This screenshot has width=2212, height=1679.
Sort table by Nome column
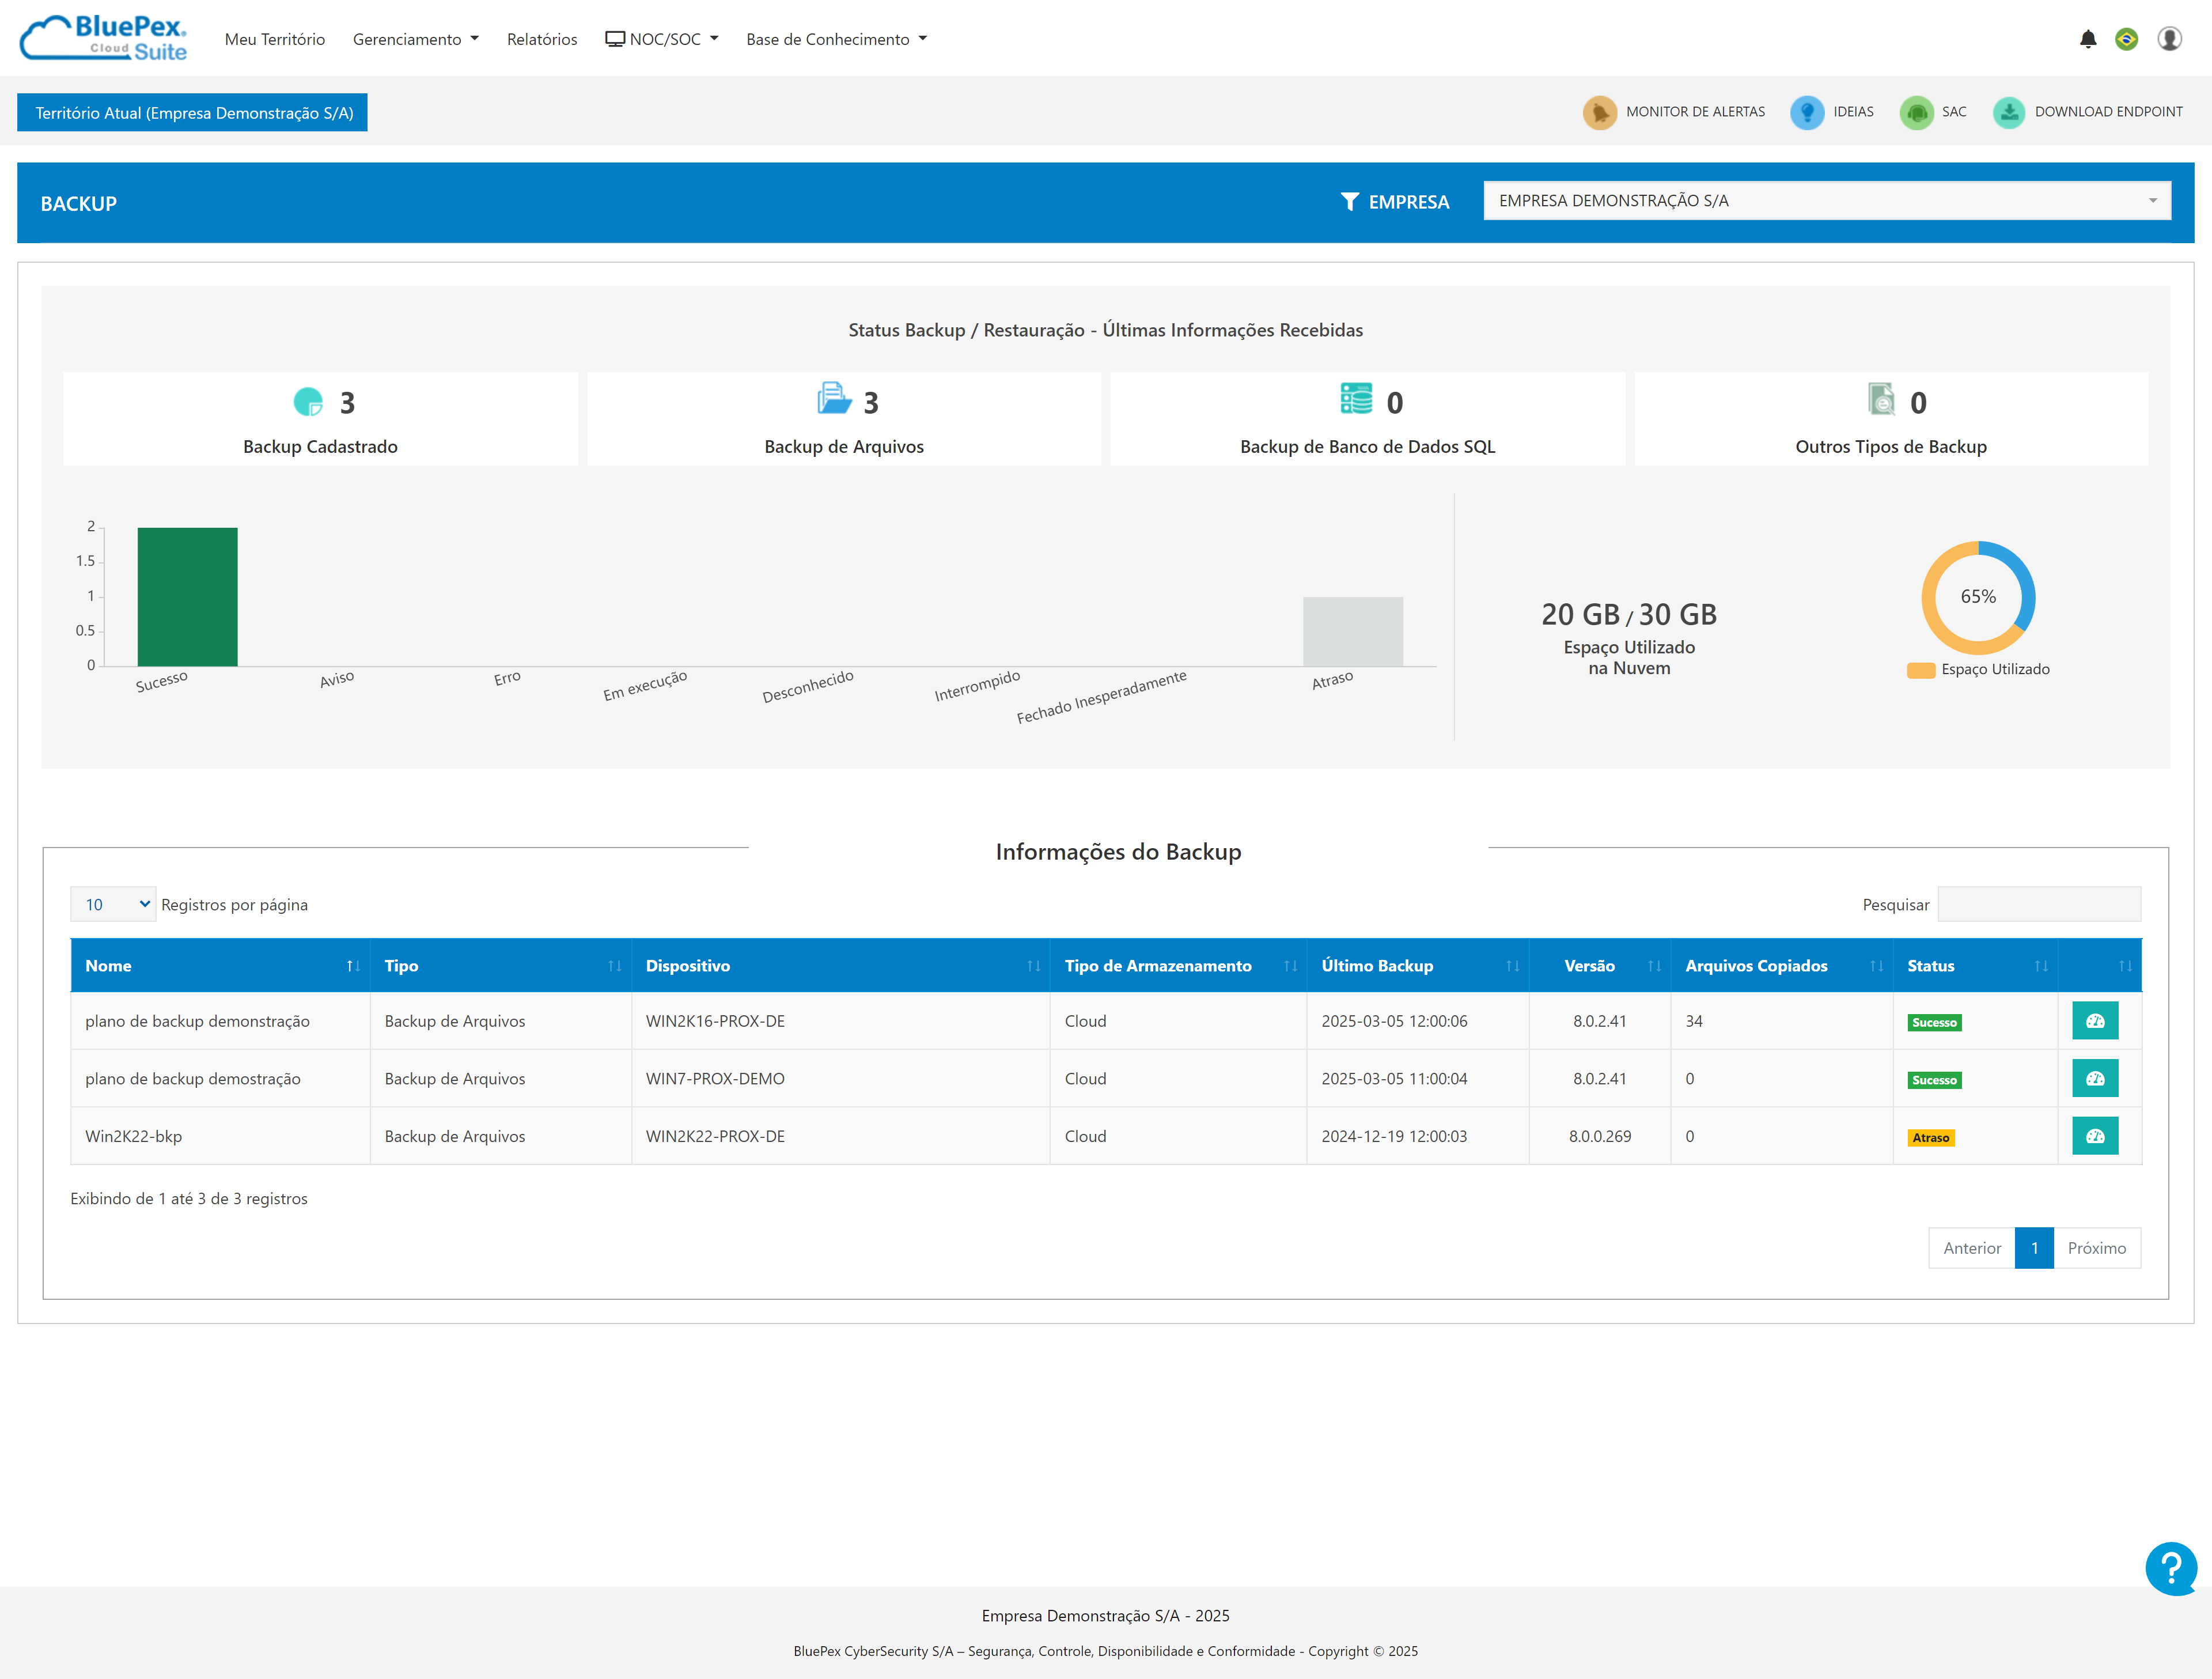point(220,966)
